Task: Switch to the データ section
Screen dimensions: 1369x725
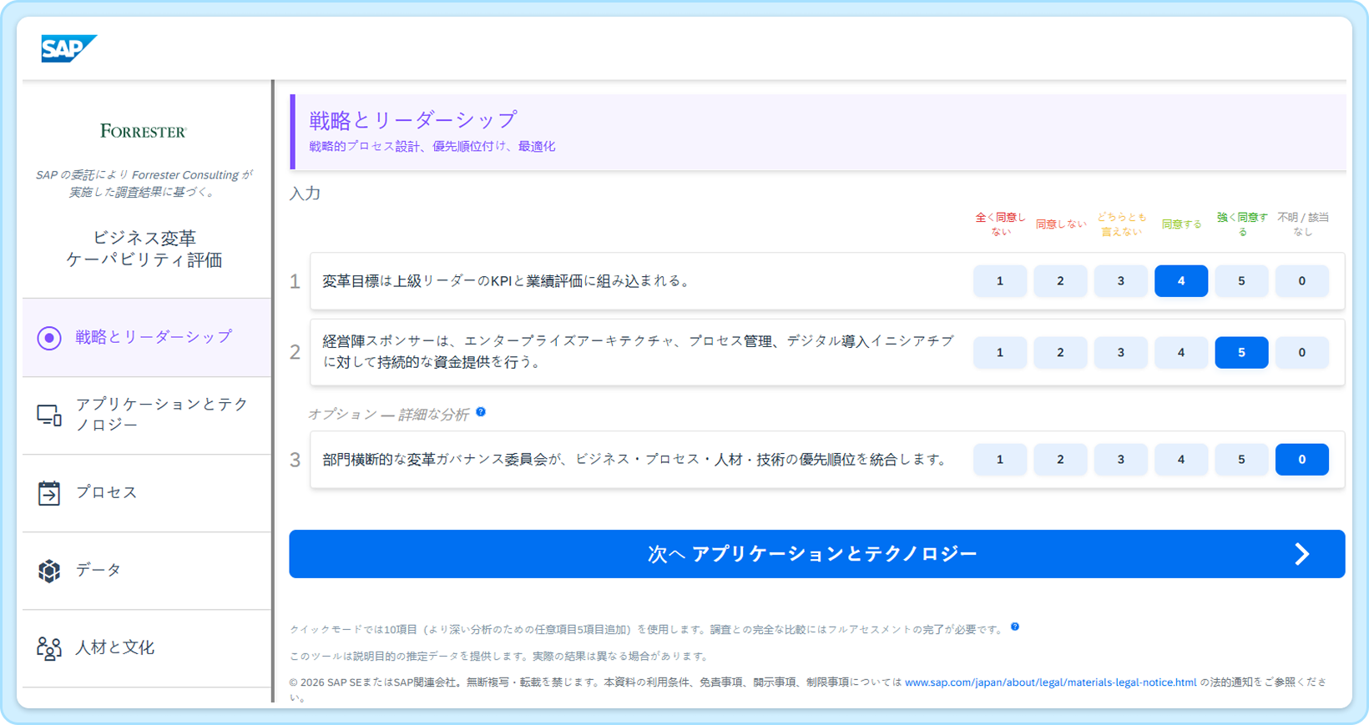Action: click(x=99, y=570)
